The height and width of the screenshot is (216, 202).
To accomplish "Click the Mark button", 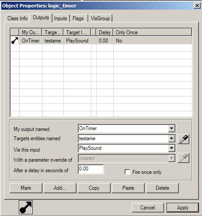I will tap(26, 188).
